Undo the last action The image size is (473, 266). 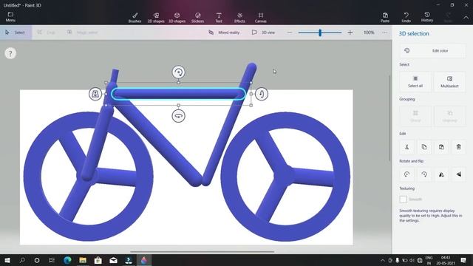tap(406, 18)
